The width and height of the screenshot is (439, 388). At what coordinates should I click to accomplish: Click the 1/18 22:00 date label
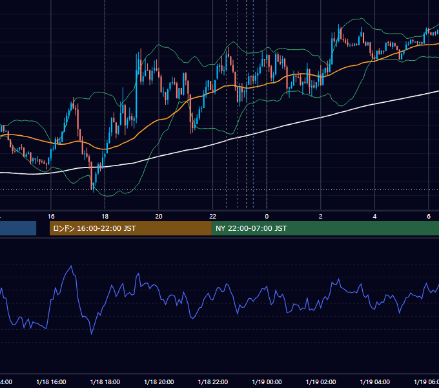tap(213, 382)
